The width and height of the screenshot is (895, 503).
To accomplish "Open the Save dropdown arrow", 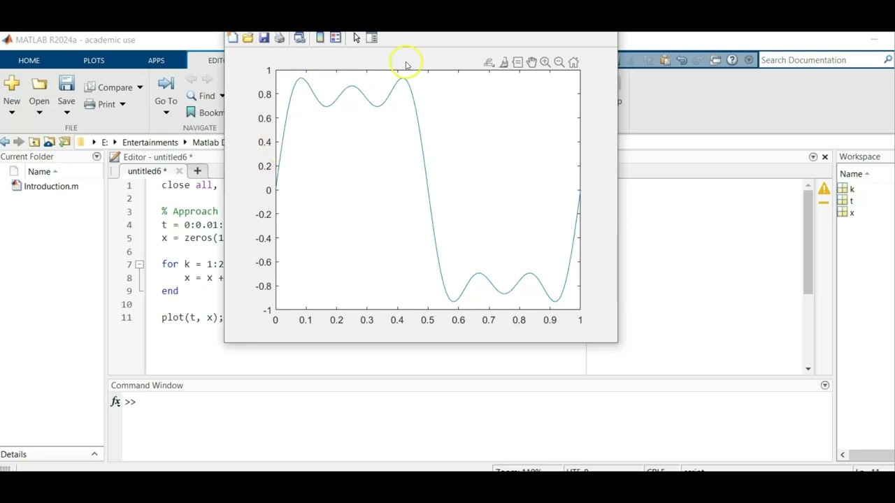I will point(66,112).
